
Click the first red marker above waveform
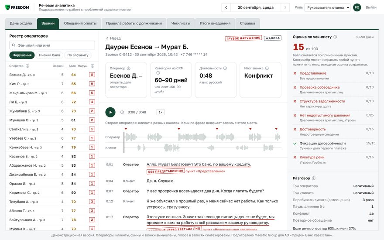126,129
